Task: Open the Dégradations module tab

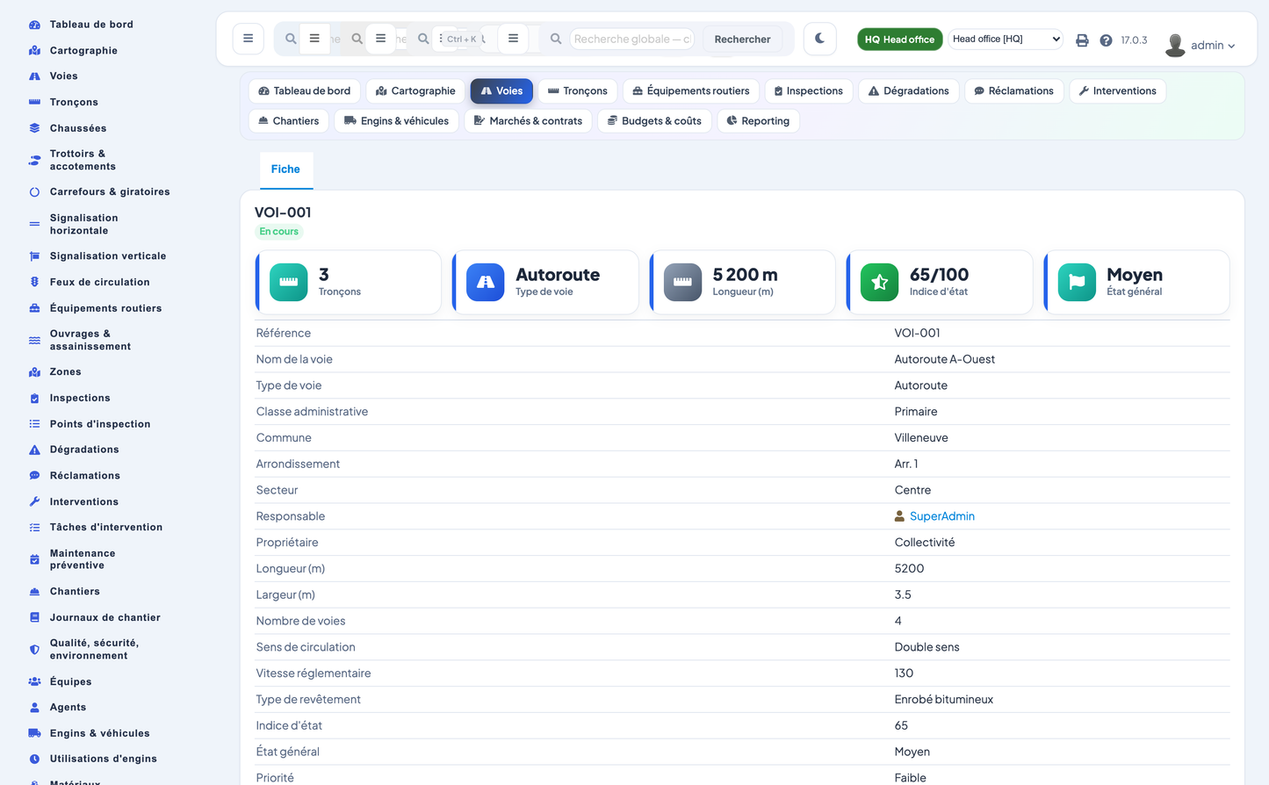Action: (x=909, y=90)
